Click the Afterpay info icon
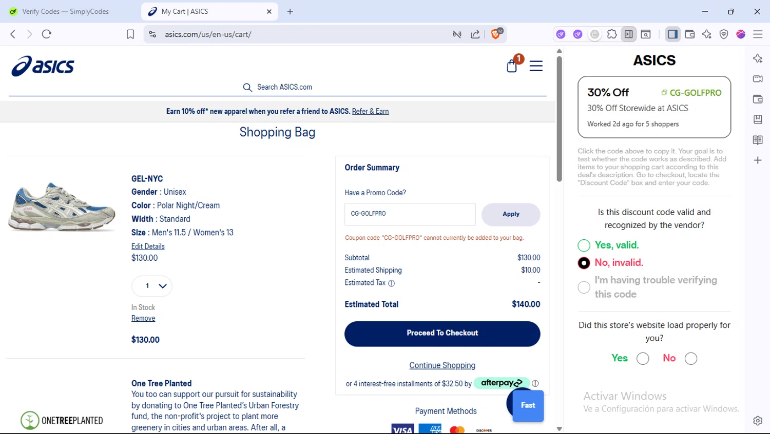This screenshot has width=770, height=434. click(x=535, y=383)
